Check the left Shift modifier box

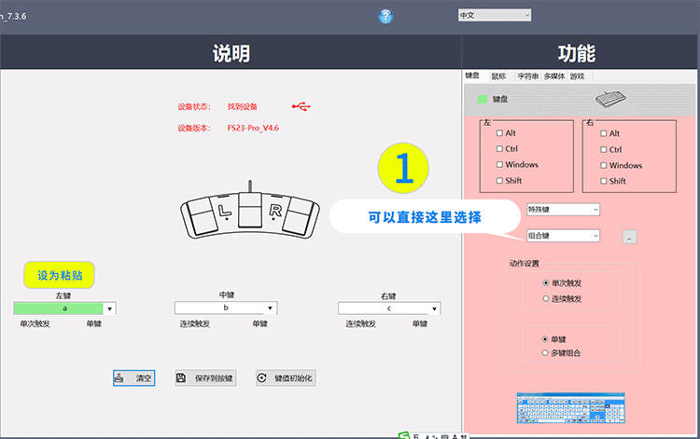coord(500,181)
